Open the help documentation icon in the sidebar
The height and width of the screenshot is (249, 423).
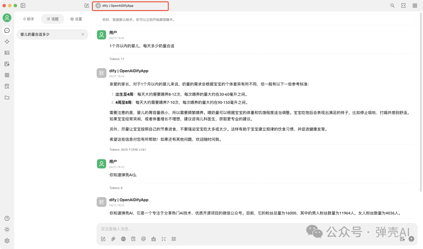coord(7,218)
